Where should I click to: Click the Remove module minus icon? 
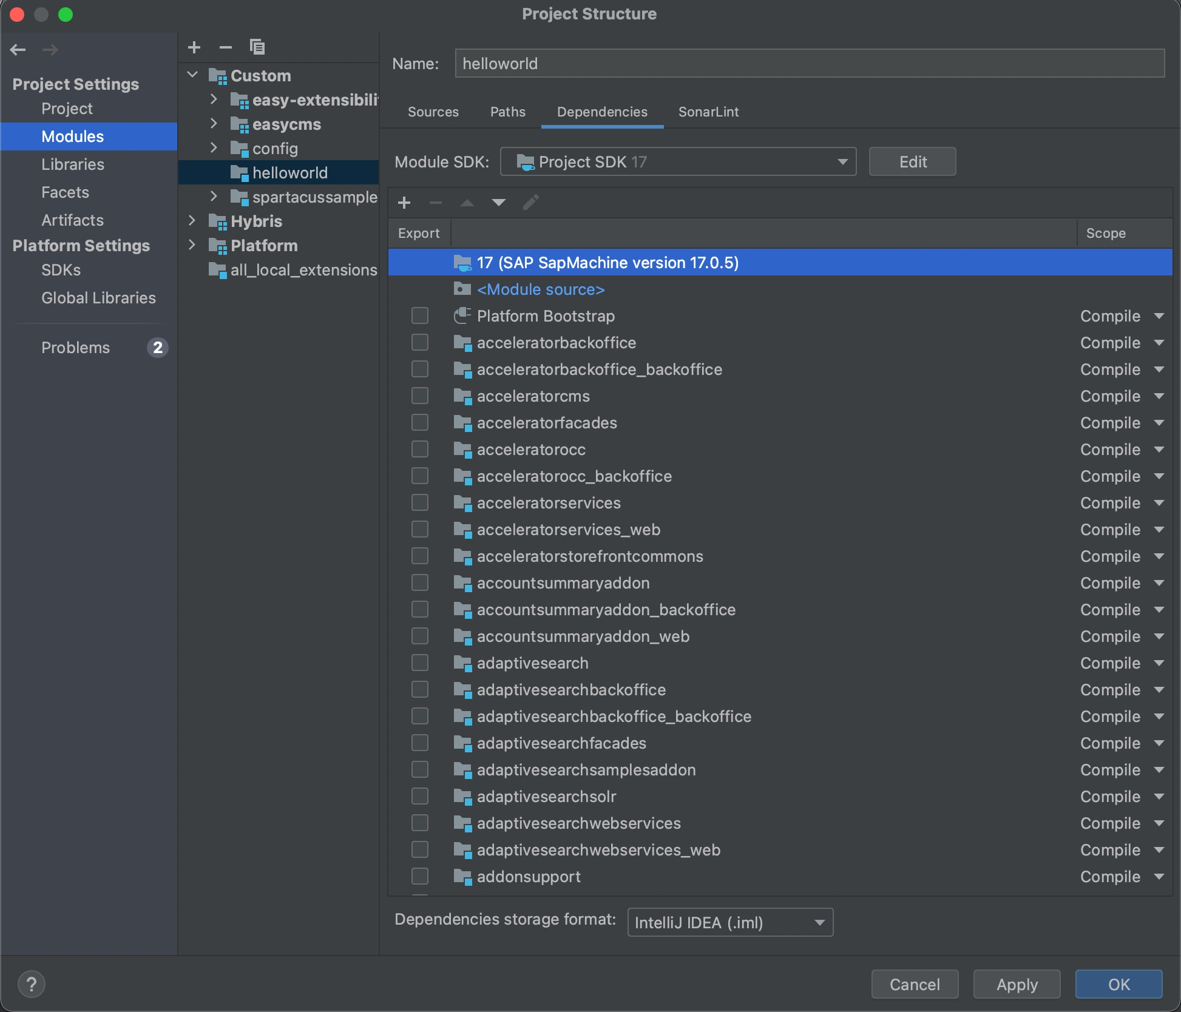pos(226,47)
